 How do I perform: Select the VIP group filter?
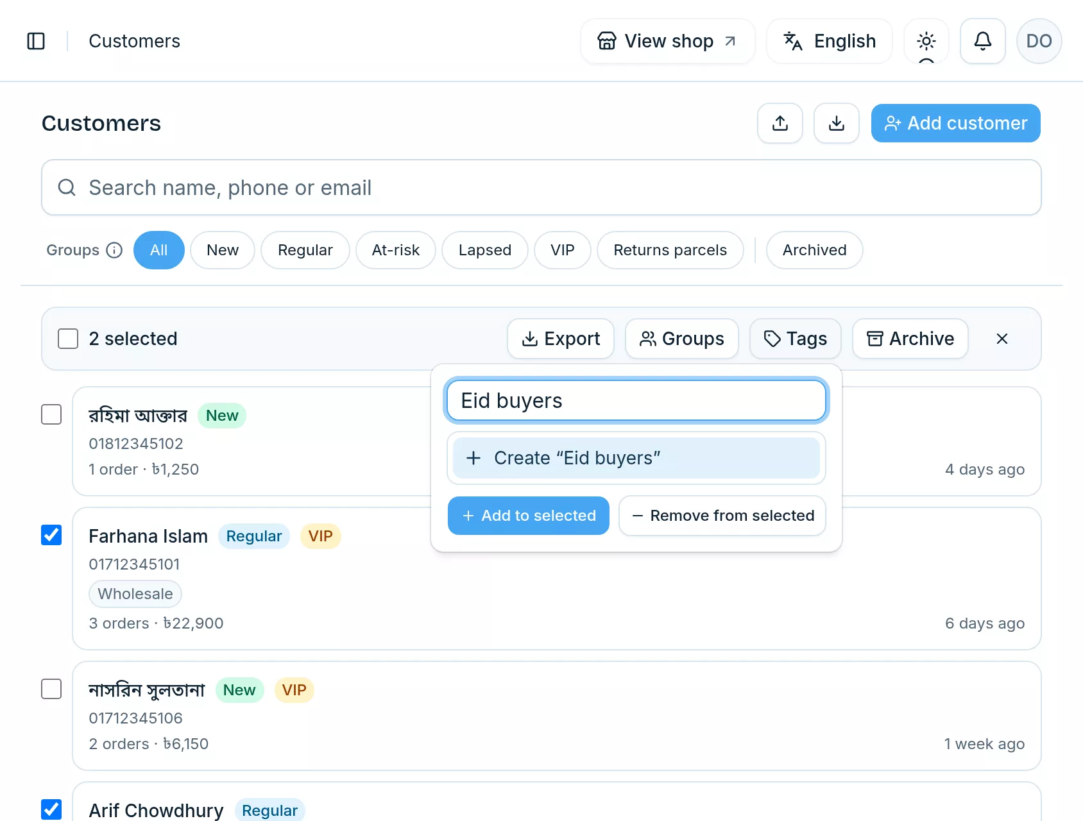click(x=562, y=250)
